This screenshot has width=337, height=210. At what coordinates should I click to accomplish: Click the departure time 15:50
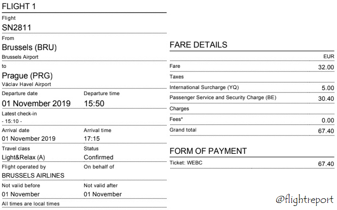pyautogui.click(x=94, y=104)
